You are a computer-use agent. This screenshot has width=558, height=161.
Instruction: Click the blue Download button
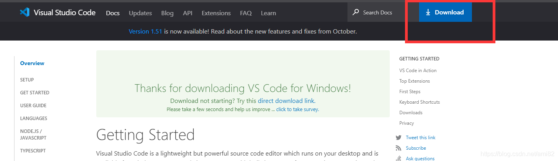445,12
